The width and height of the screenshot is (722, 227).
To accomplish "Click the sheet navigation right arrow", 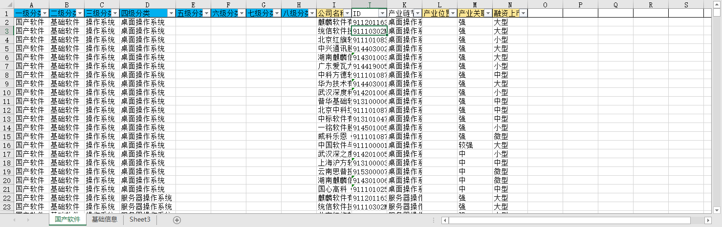I will pos(28,220).
